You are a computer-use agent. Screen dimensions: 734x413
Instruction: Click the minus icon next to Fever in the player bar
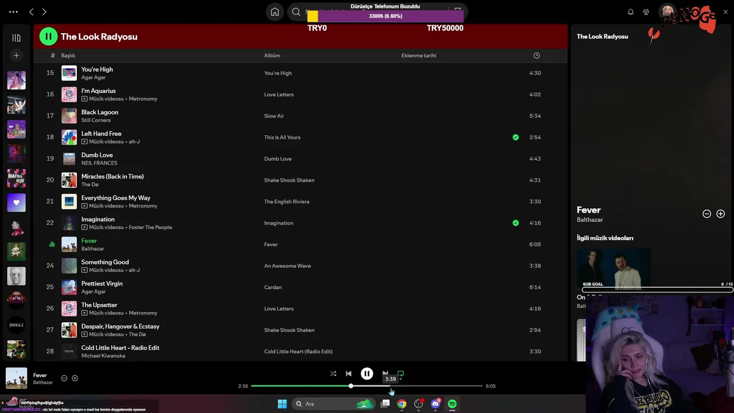[x=64, y=378]
